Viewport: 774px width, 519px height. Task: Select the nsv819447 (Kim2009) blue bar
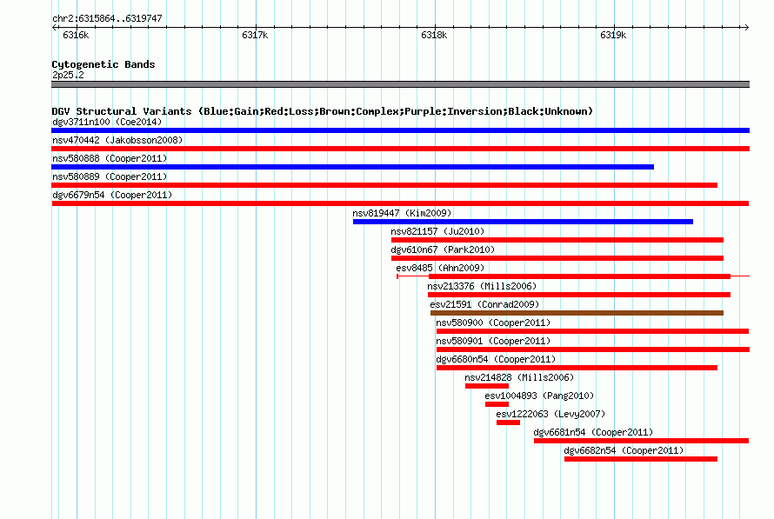pyautogui.click(x=523, y=222)
